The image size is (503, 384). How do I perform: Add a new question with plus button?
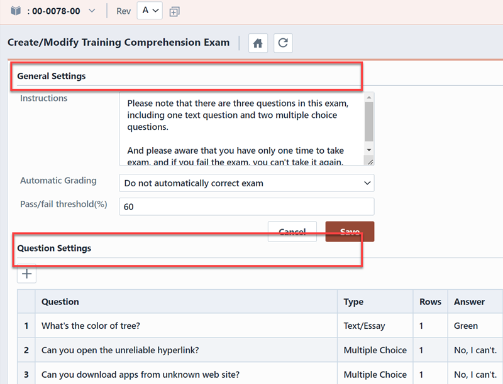(26, 274)
